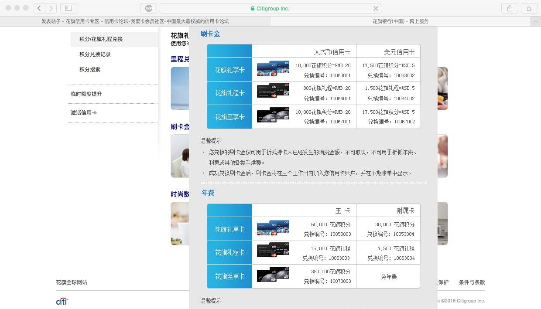541x309 pixels.
Task: Toggle the Safari sidebar
Action: pos(68,8)
